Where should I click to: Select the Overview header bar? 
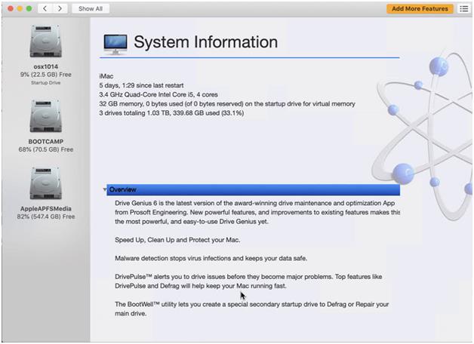253,189
